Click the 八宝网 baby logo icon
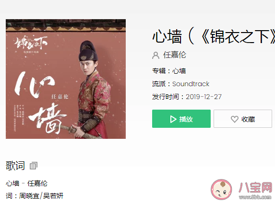 221,189
